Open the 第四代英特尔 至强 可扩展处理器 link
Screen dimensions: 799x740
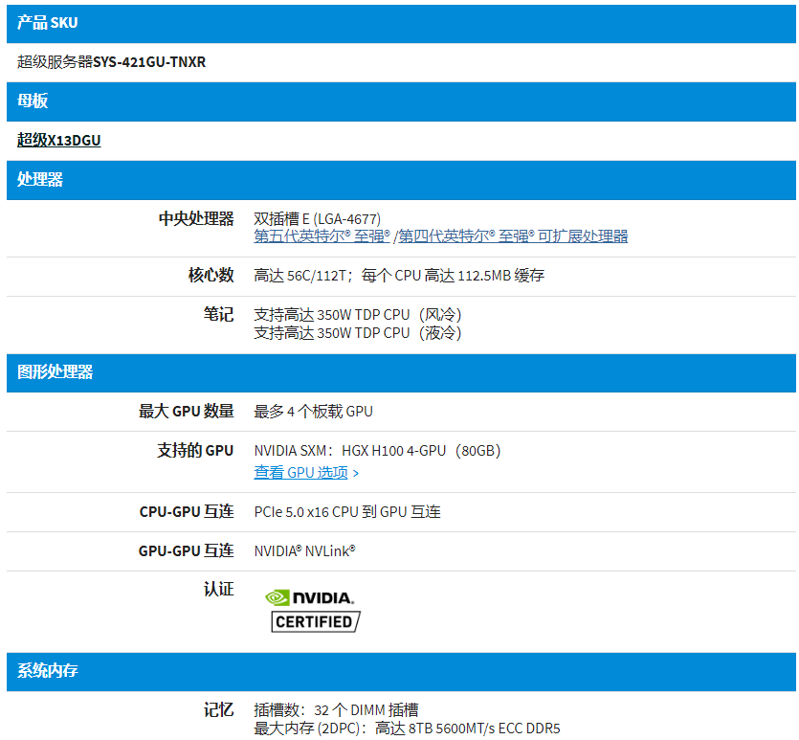click(x=513, y=236)
